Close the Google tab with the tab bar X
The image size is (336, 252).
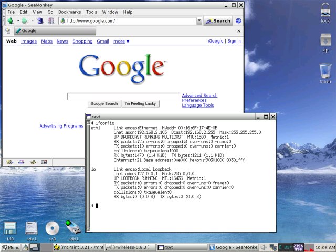tap(239, 31)
